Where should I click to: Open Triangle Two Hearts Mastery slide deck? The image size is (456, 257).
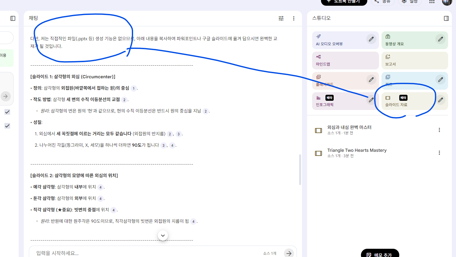click(356, 153)
